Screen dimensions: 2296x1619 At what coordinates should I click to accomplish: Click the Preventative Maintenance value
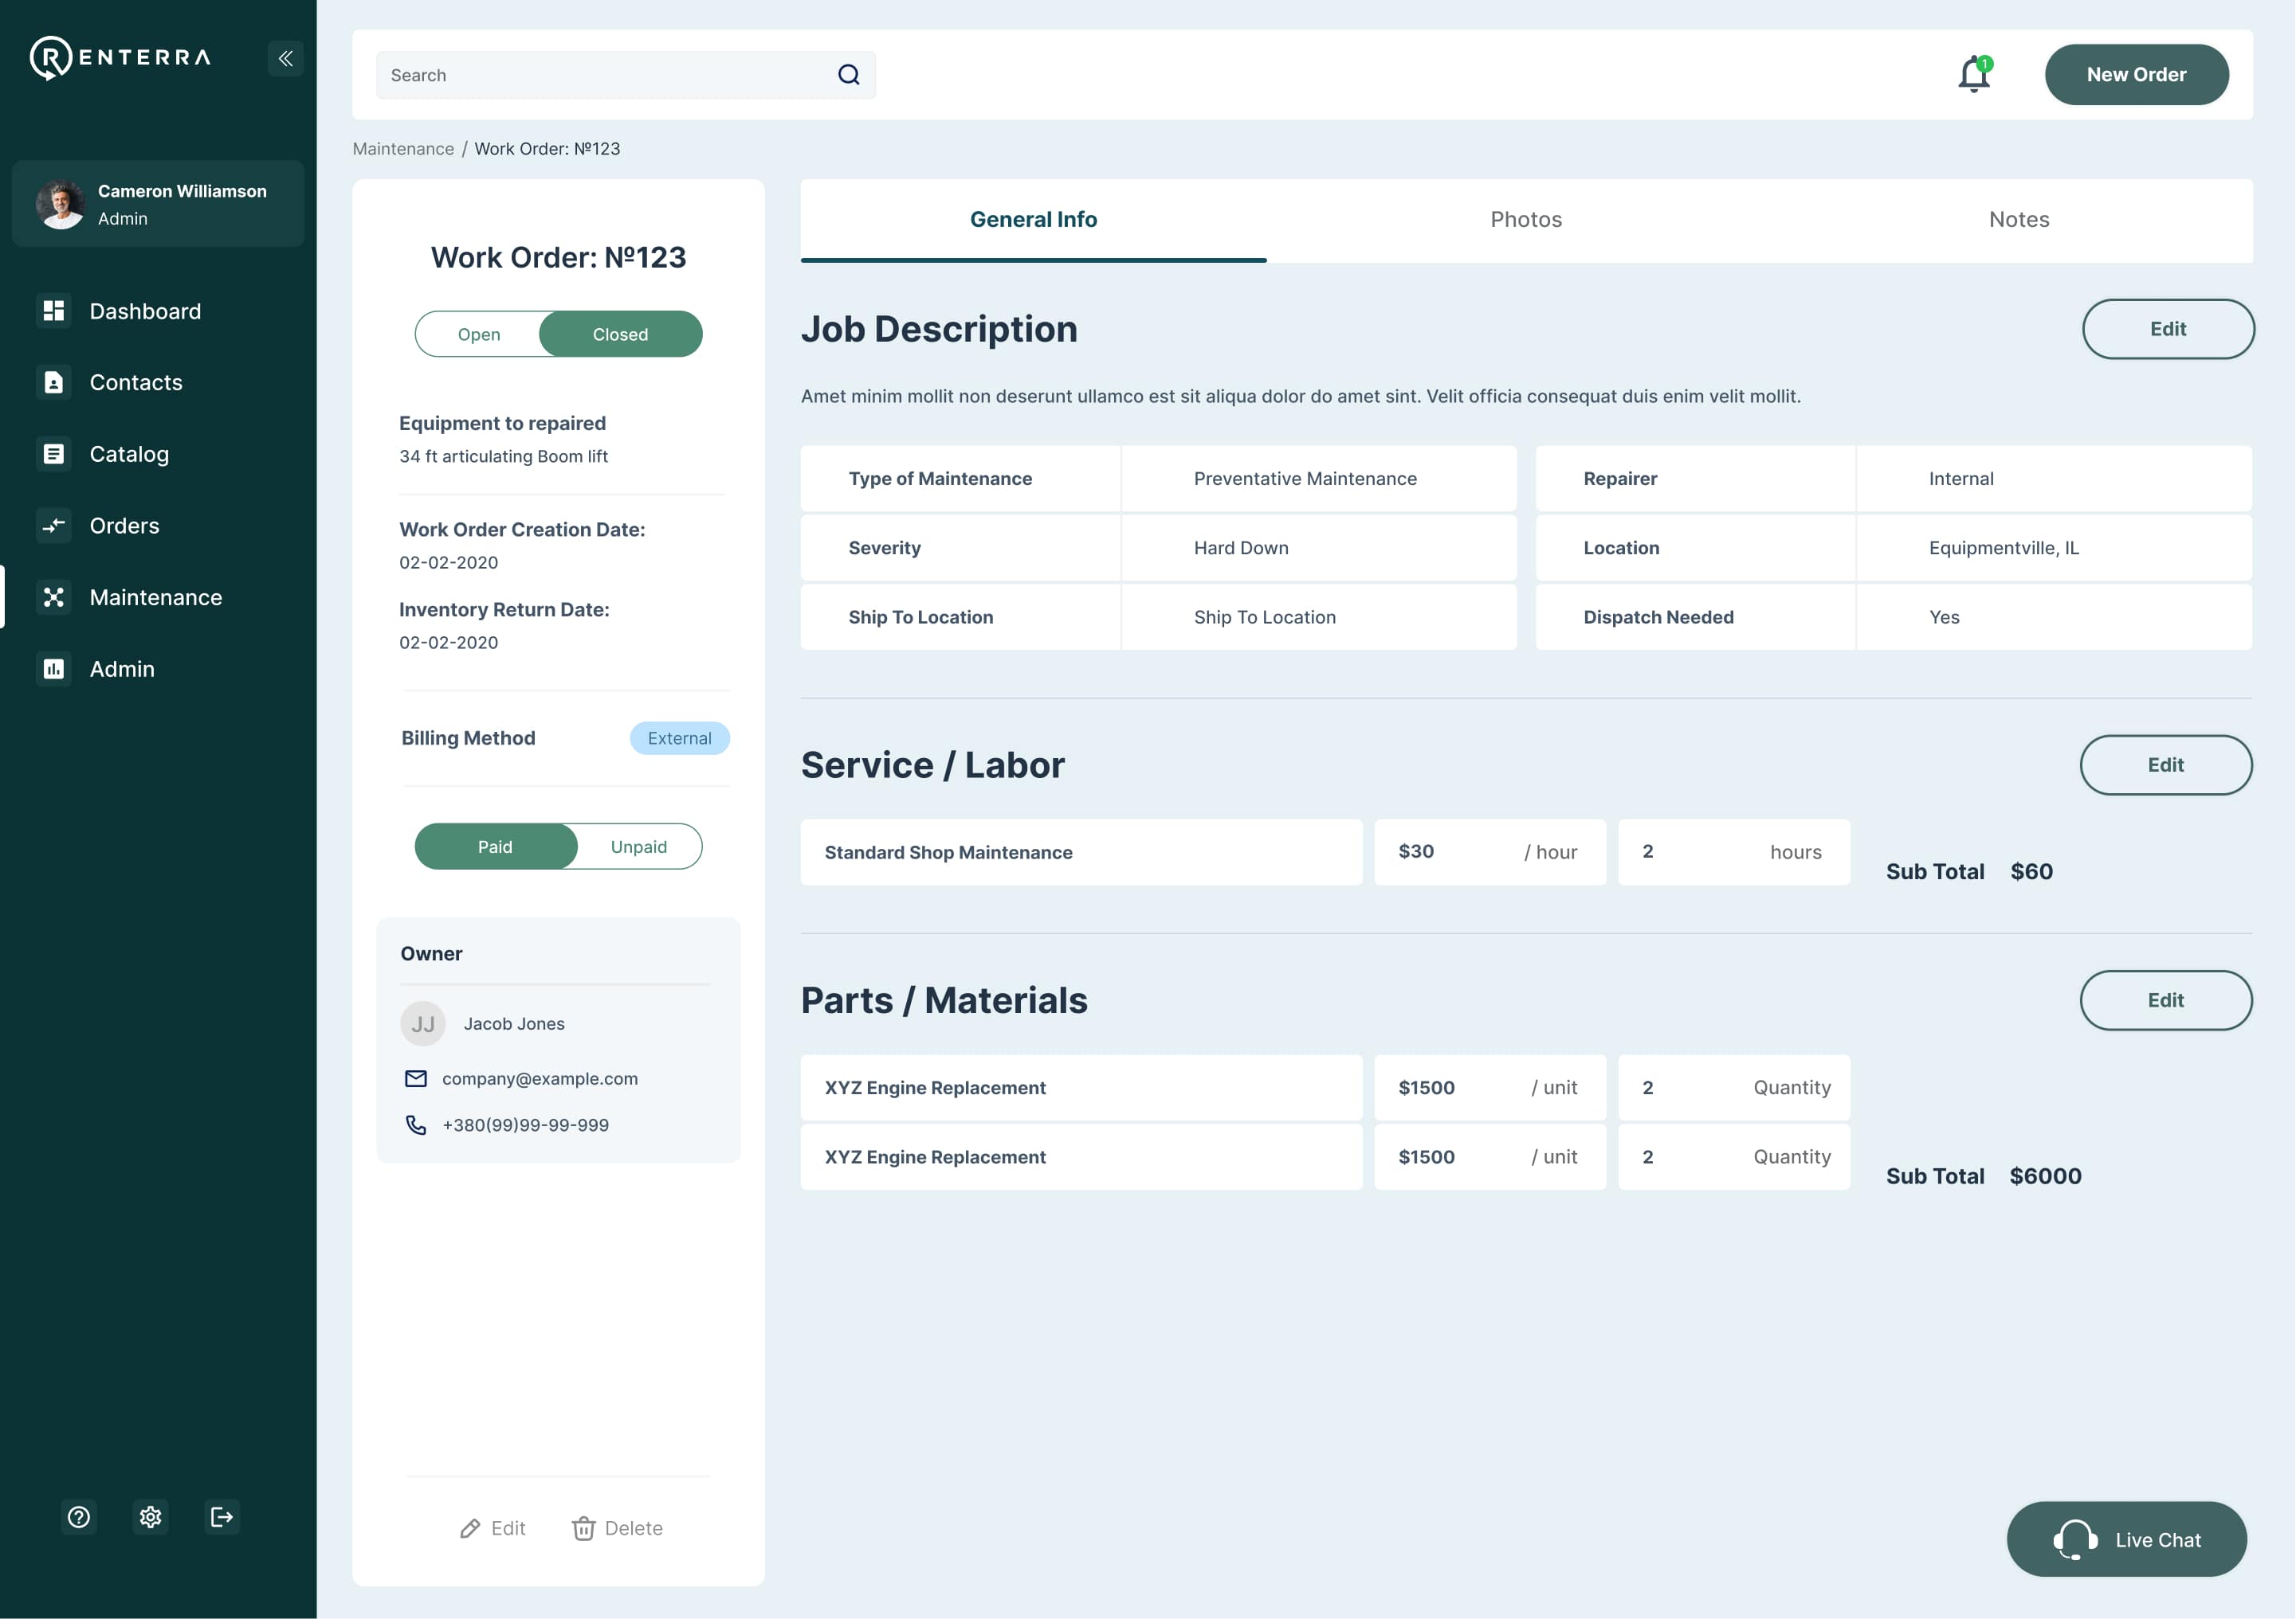1305,479
